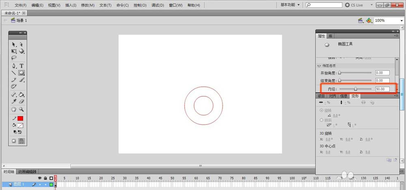Click the stroke color red swatch
The height and width of the screenshot is (190, 406).
click(x=20, y=118)
